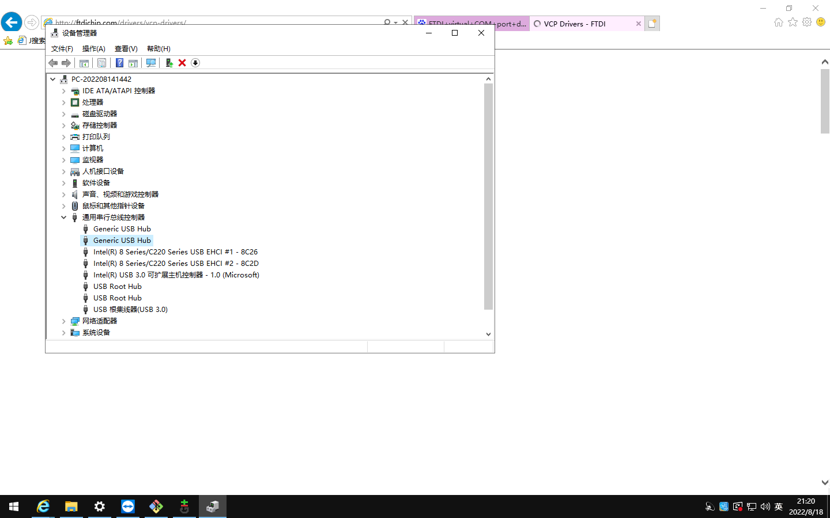
Task: Click the black down-arrow Disable device icon
Action: point(195,63)
